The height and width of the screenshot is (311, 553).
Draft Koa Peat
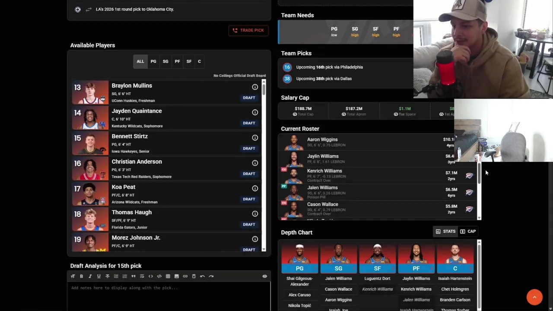249,199
